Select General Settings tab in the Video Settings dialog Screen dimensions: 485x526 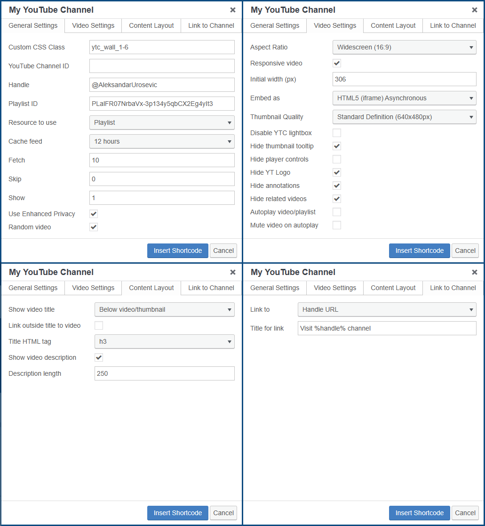click(x=275, y=25)
